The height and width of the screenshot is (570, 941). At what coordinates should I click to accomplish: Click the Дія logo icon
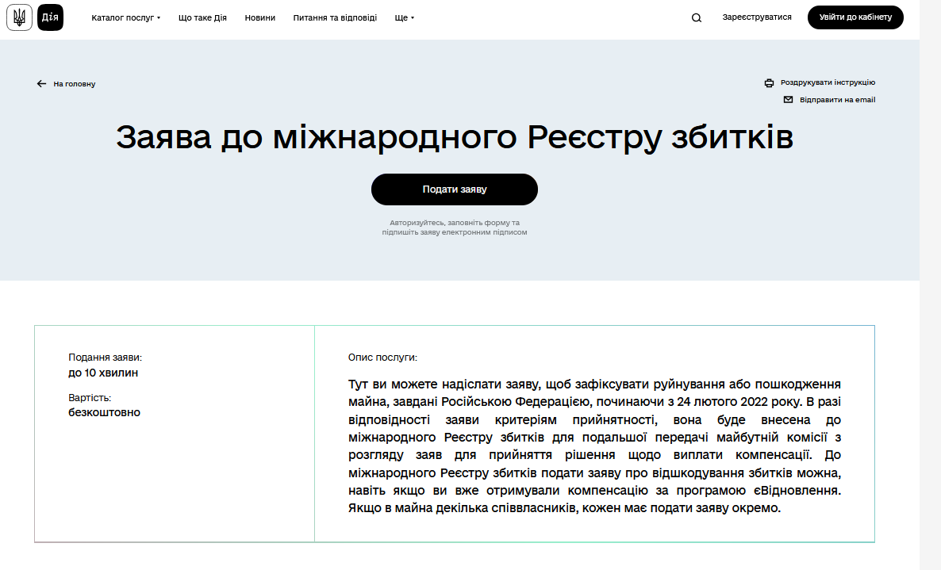[x=50, y=17]
